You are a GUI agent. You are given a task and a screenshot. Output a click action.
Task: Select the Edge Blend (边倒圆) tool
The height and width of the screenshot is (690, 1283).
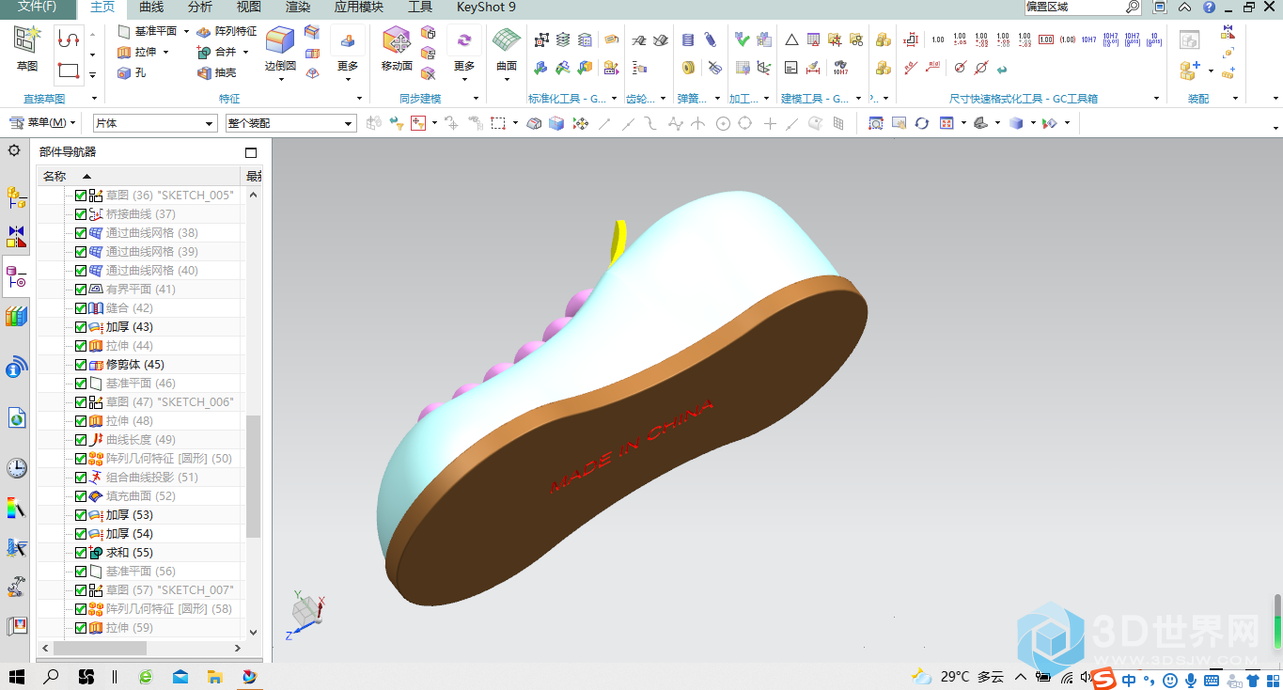coord(279,49)
